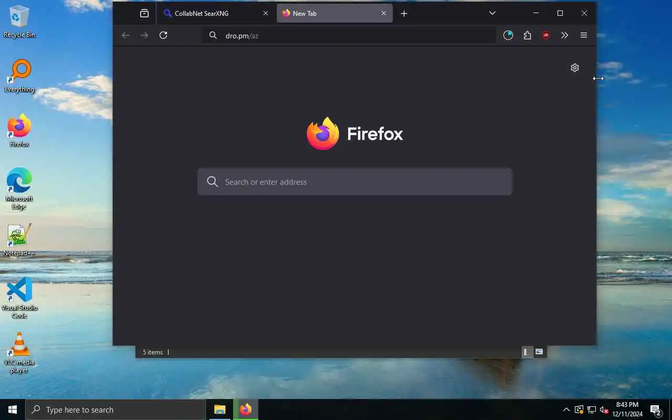Switch Explorer to the large icons view
This screenshot has width=672, height=420.
[539, 352]
